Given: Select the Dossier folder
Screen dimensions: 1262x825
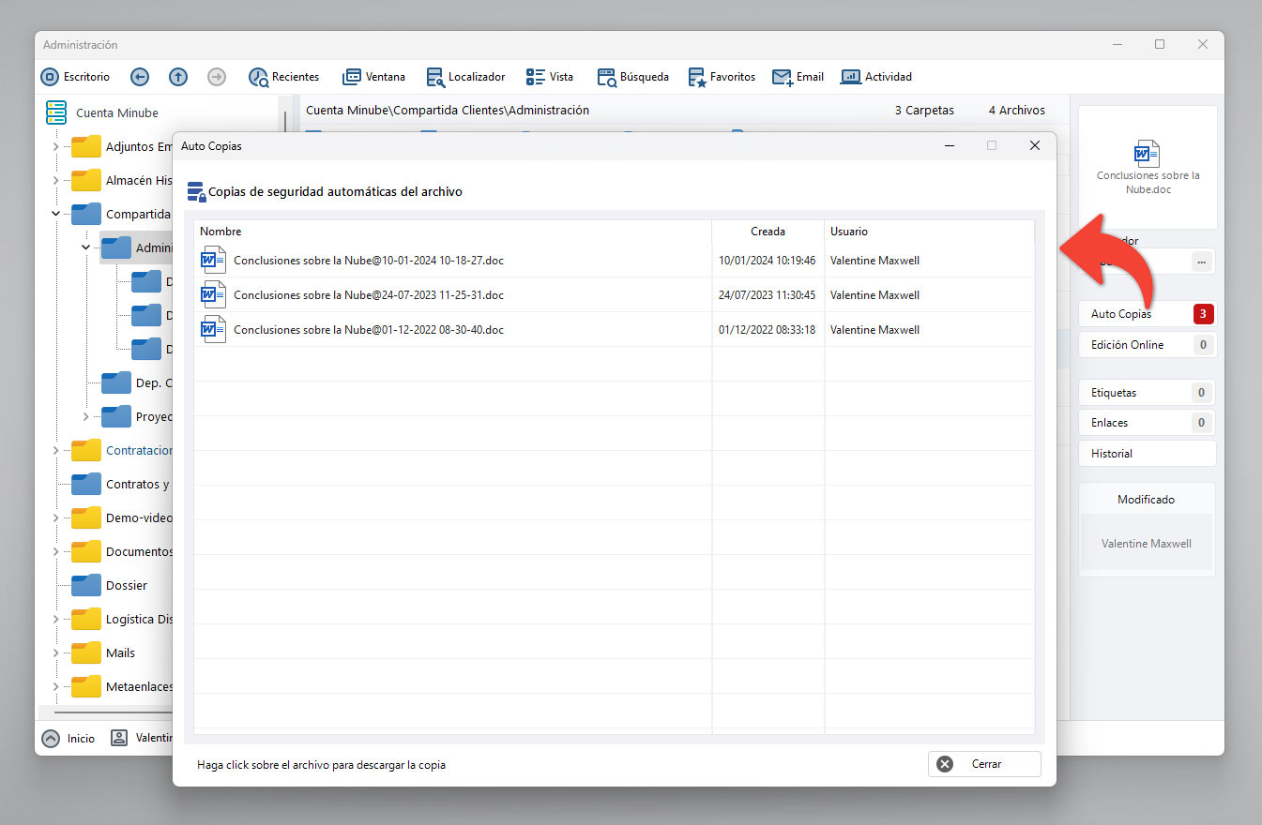Looking at the screenshot, I should pyautogui.click(x=110, y=585).
